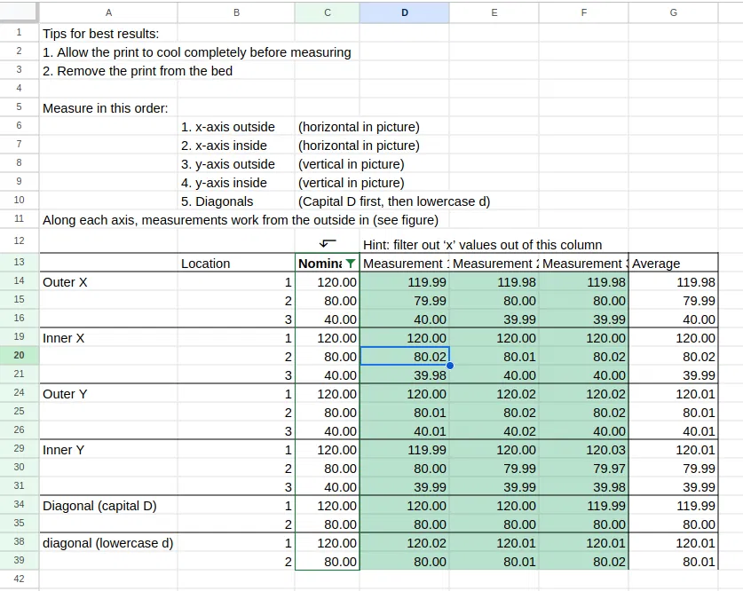The image size is (743, 591).
Task: Click the arrow symbol in cell C12
Action: [x=328, y=243]
